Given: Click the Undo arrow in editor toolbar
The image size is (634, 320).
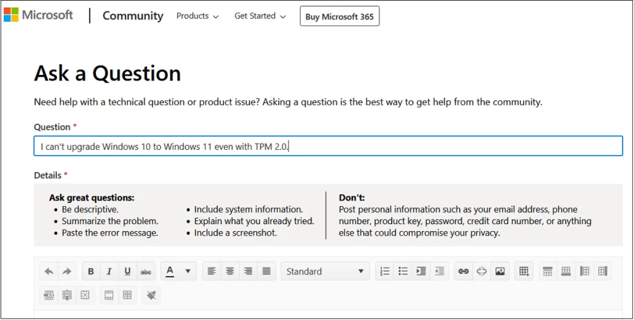Looking at the screenshot, I should [49, 271].
